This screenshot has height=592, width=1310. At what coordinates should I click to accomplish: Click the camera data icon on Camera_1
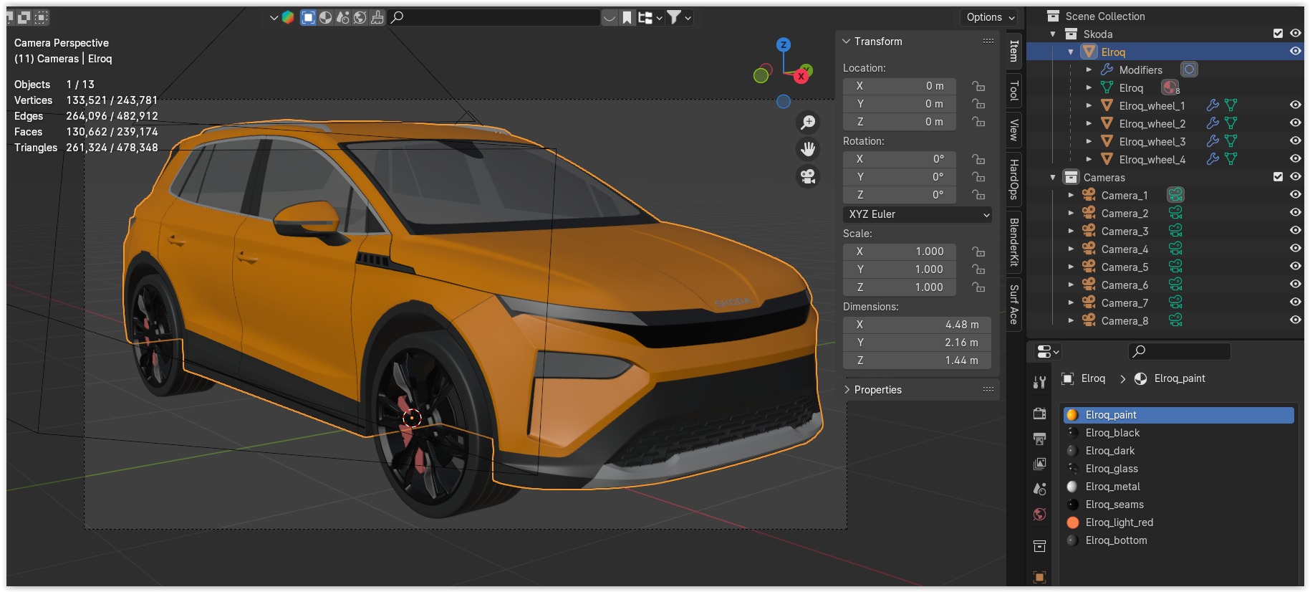(x=1175, y=195)
